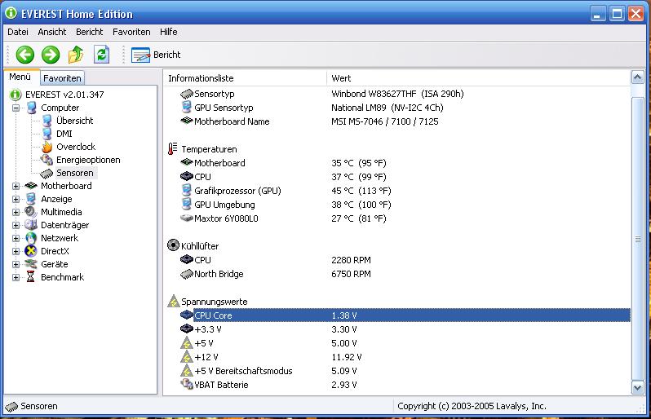
Task: Click the scrollbar down arrow
Action: click(637, 387)
